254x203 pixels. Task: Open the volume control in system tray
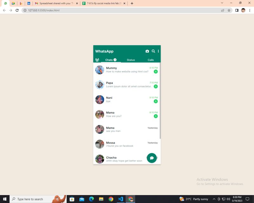point(228,199)
